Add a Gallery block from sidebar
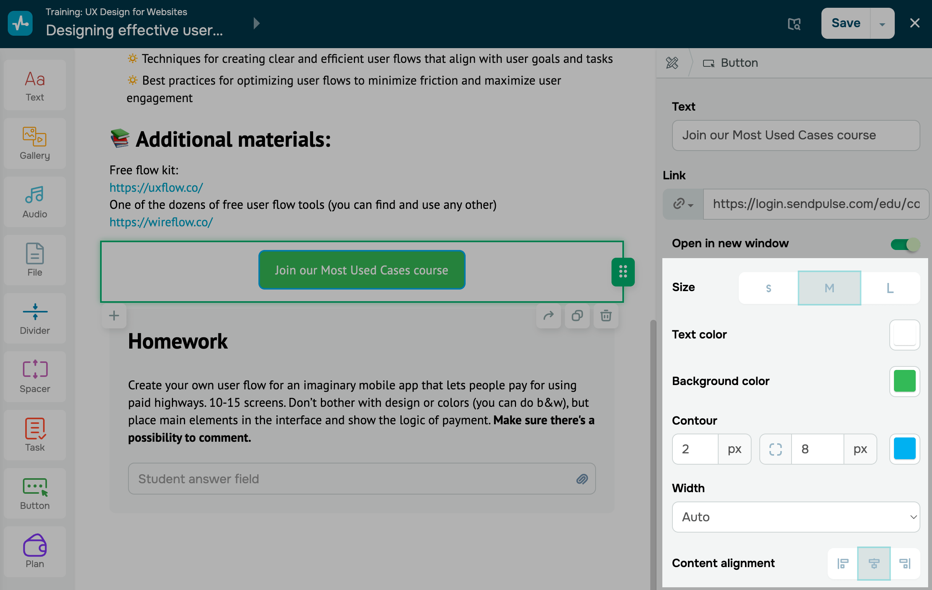The width and height of the screenshot is (932, 590). [x=35, y=143]
